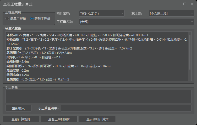
Task: Click the 轴线长度=2.4m line
Action: [18, 62]
